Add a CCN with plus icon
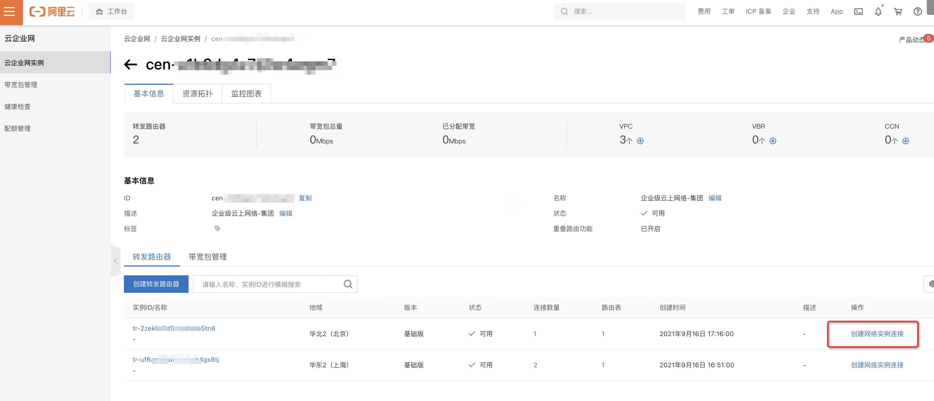The width and height of the screenshot is (934, 401). (905, 141)
